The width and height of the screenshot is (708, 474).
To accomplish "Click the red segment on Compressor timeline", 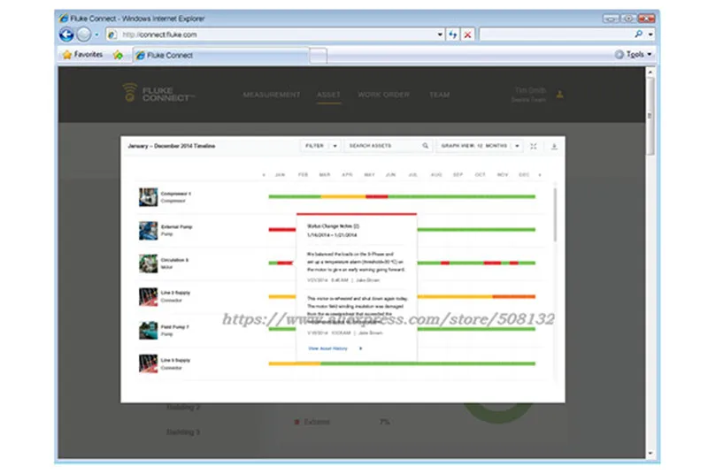I will (377, 196).
